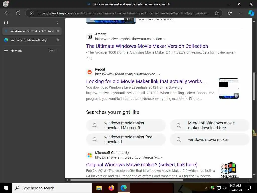Open a New tab

point(32,51)
